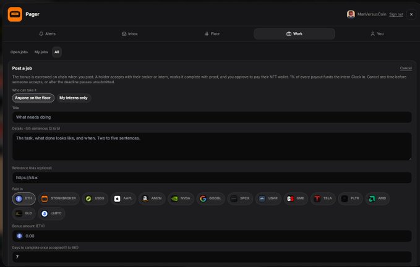Screen dimensions: 420x267
Task: Open the Inbox tab
Action: (x=130, y=34)
